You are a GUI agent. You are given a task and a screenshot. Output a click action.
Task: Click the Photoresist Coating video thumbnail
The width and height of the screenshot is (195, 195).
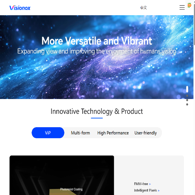(62, 175)
